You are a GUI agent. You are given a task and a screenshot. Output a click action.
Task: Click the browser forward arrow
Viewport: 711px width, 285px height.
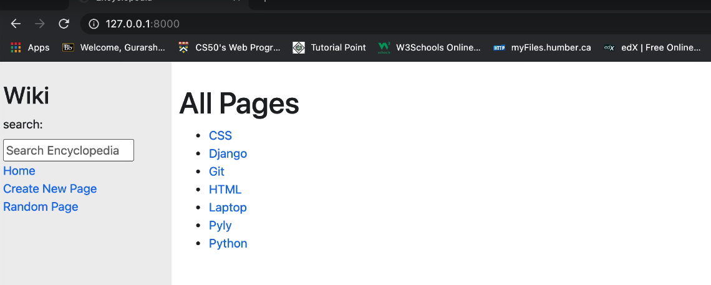pos(39,24)
